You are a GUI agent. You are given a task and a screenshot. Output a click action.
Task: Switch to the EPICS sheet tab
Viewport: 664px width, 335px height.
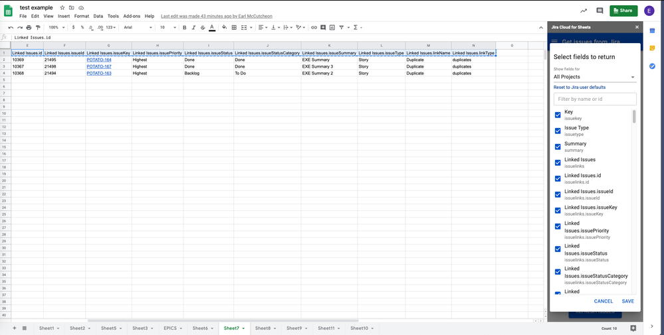[172, 328]
